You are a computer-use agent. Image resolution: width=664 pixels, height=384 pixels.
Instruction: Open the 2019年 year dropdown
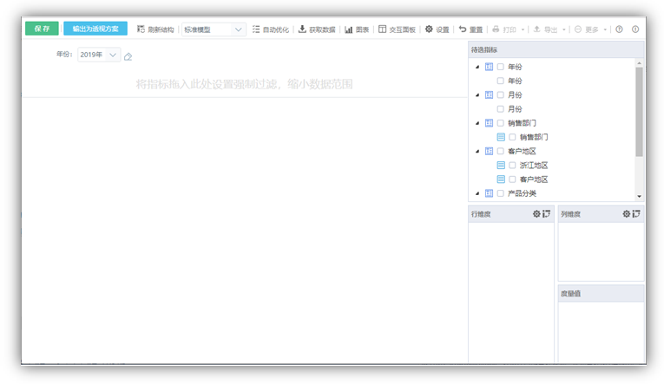99,55
